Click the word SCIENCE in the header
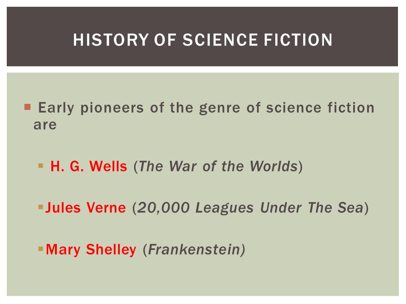 (220, 40)
